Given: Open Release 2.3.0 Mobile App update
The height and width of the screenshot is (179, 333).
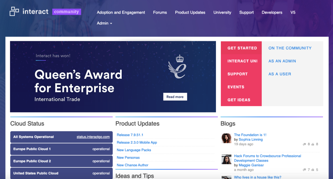Looking at the screenshot, I should 137,142.
